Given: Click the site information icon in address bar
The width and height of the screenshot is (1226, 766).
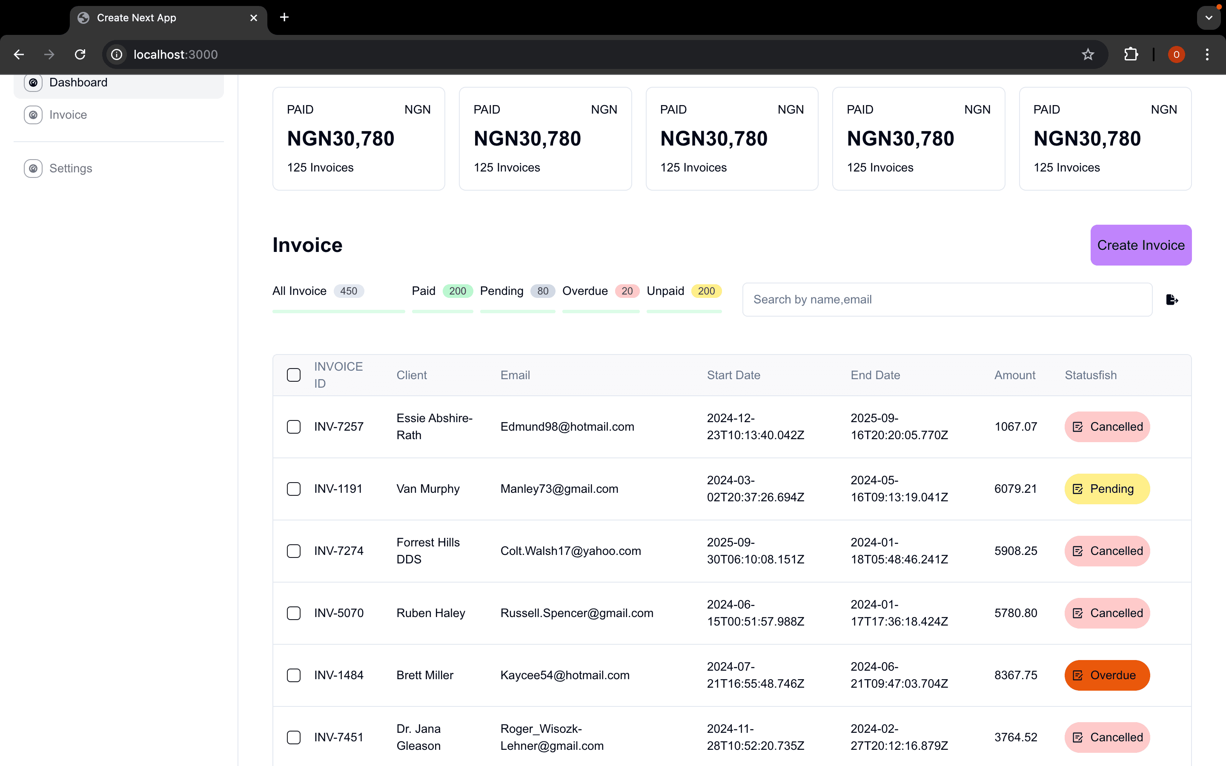Looking at the screenshot, I should pos(117,54).
